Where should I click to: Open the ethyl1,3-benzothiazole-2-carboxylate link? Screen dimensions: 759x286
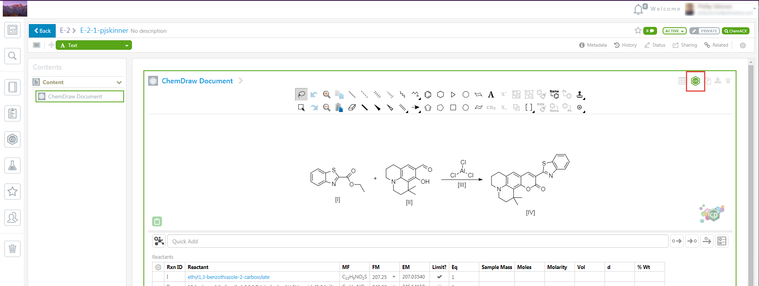[x=228, y=277]
